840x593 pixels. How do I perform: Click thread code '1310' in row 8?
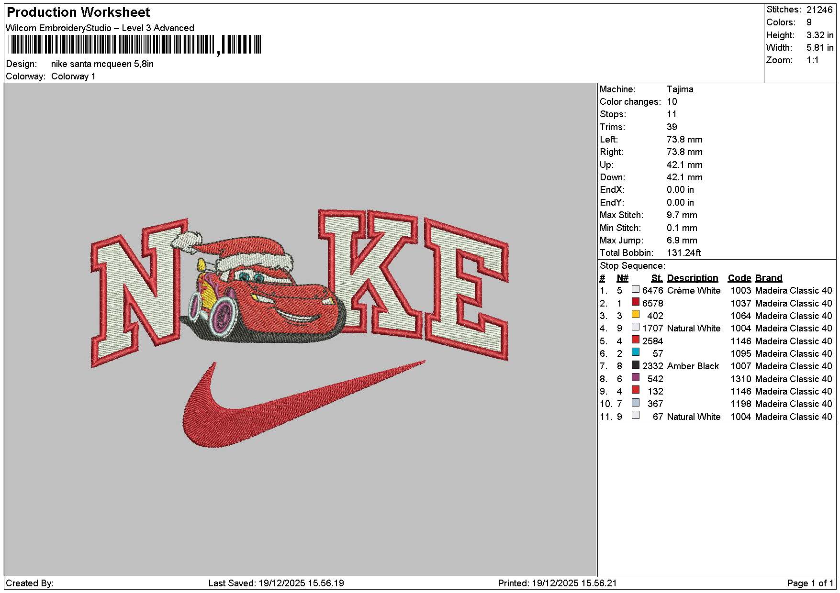coord(740,379)
